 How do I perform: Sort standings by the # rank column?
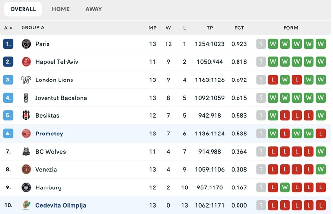point(8,28)
